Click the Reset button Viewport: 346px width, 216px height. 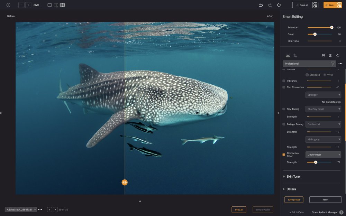click(x=326, y=200)
